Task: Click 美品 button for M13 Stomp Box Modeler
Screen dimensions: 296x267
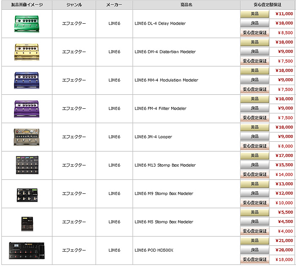Action: tap(255, 156)
